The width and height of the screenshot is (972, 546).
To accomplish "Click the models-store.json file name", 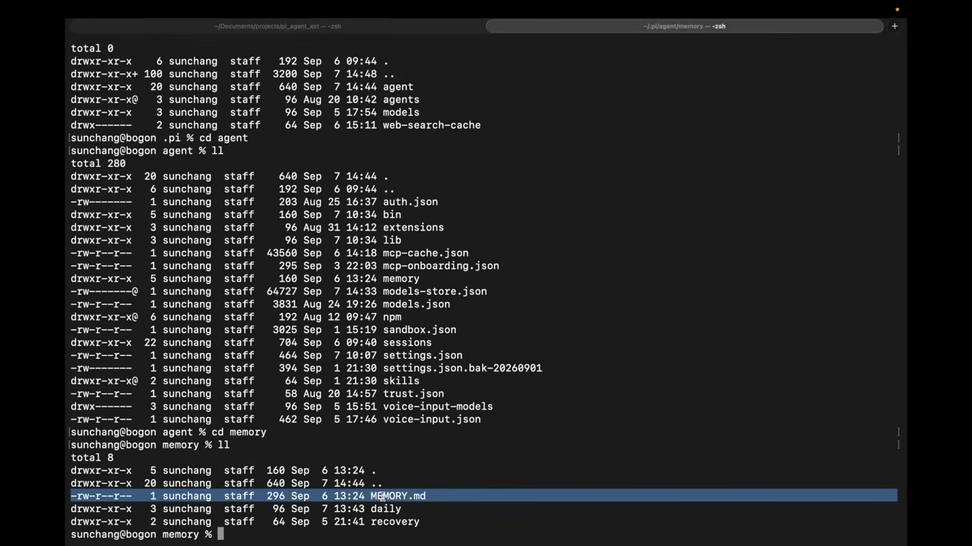I will pos(434,291).
